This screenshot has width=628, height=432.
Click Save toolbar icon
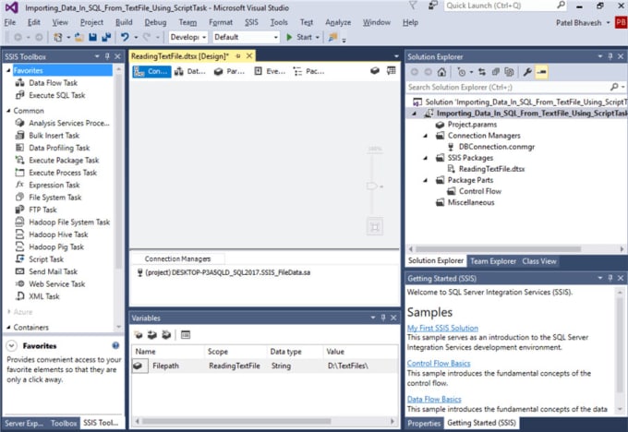point(93,37)
